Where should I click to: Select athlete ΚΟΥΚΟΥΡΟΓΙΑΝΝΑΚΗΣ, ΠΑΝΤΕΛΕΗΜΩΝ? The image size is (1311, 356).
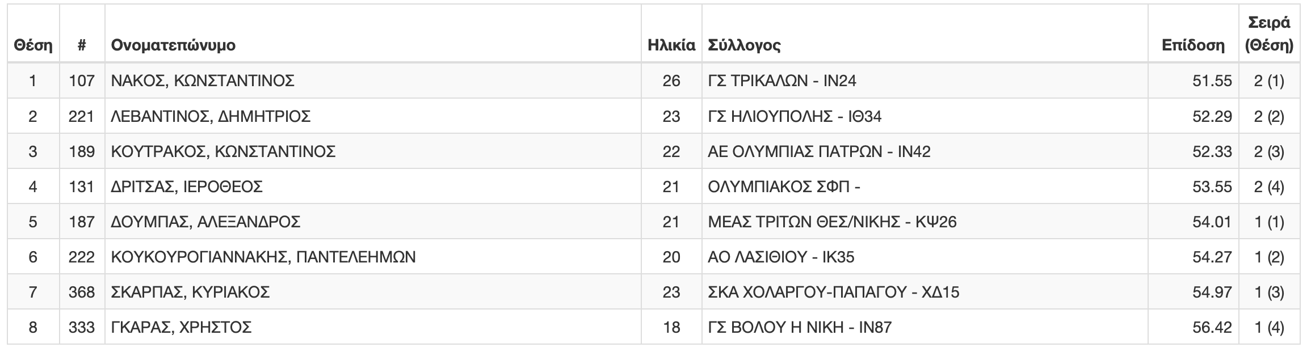263,257
